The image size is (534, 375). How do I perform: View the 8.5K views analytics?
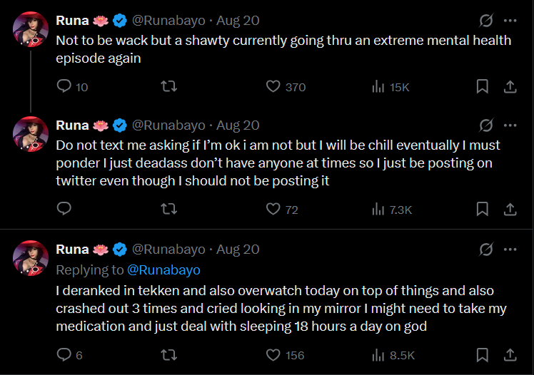click(392, 355)
